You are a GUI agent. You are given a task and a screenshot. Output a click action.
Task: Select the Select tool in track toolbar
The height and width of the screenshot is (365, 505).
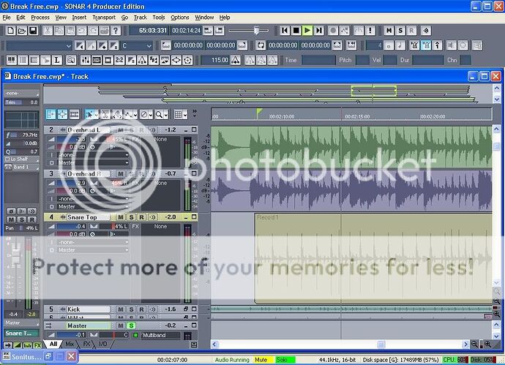(x=89, y=115)
